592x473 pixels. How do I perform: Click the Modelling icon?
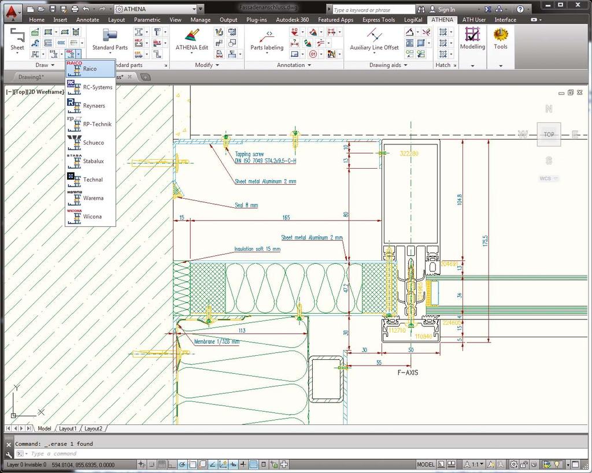tap(472, 34)
